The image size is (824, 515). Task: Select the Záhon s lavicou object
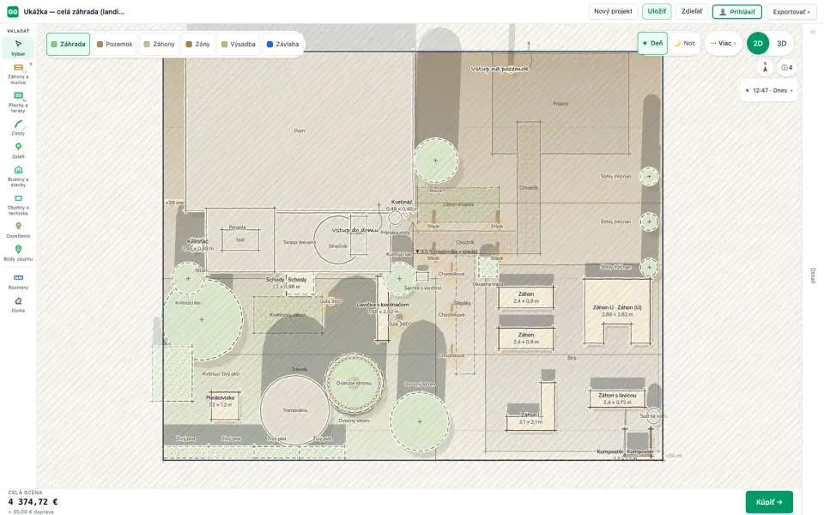617,398
